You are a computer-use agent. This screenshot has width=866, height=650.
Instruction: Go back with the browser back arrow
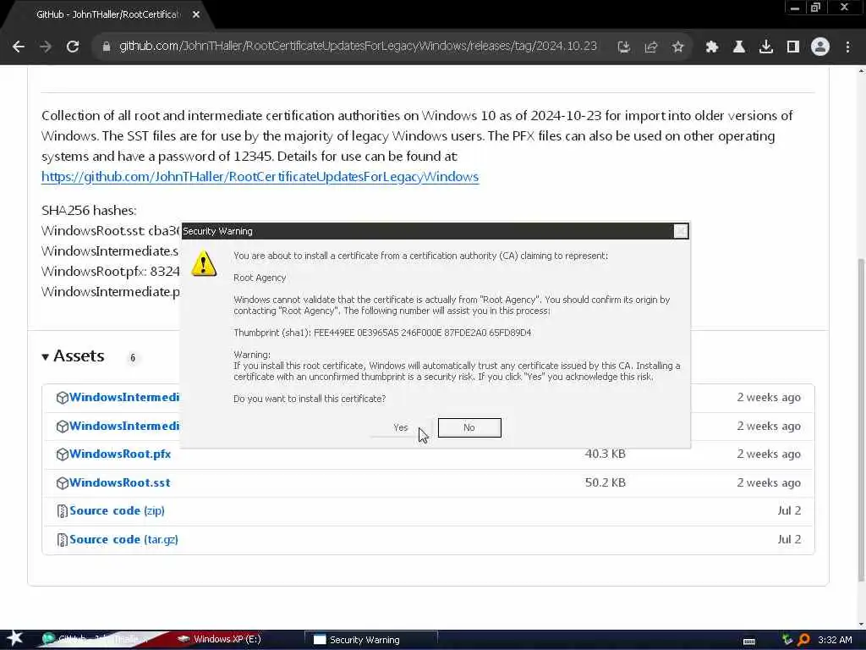[x=19, y=47]
